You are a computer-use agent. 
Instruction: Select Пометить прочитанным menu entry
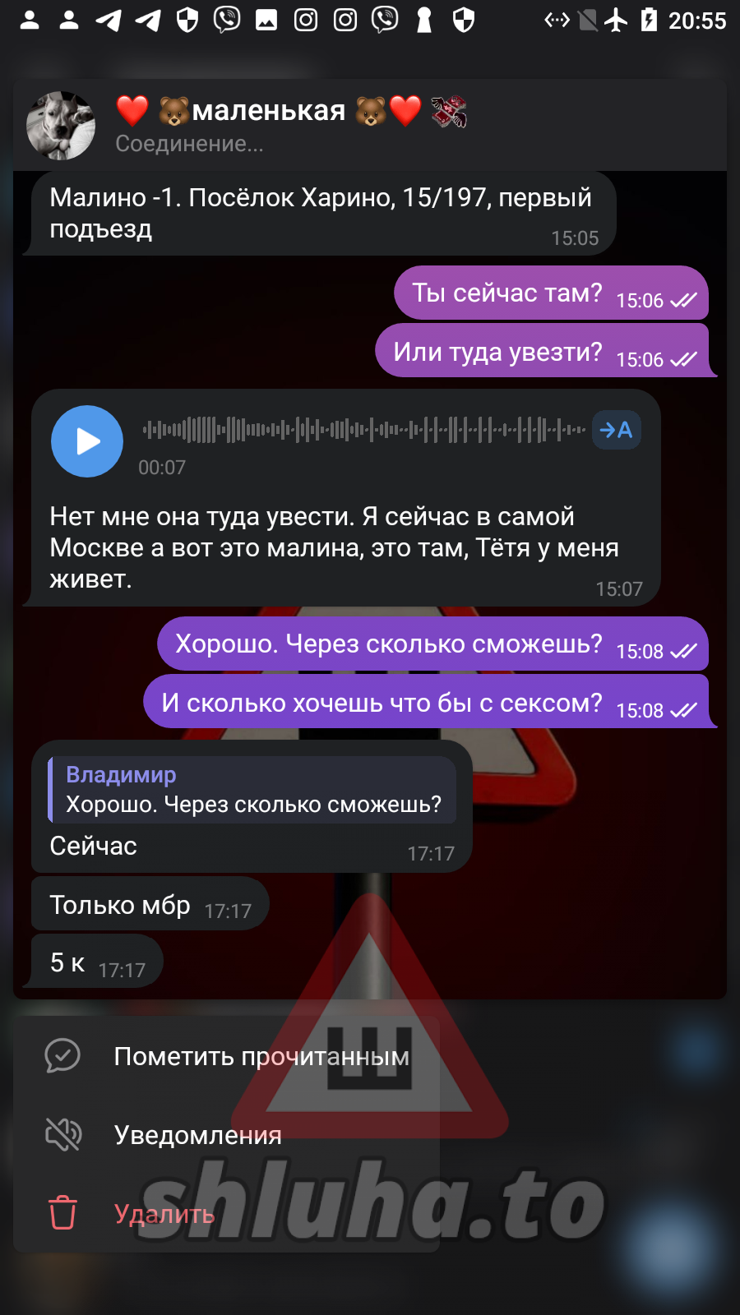point(226,1056)
